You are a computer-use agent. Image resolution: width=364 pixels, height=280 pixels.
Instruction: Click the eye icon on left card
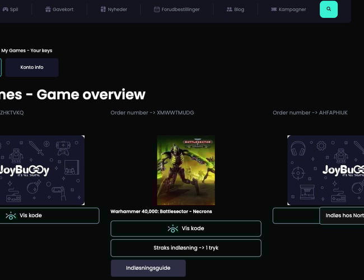[x=11, y=216]
